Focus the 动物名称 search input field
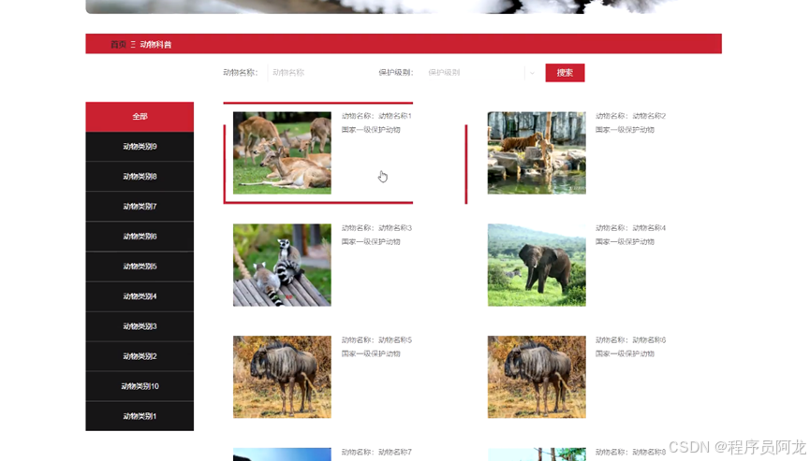810x461 pixels. [x=317, y=73]
